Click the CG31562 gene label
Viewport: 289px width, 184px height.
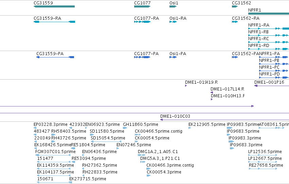coord(241,3)
